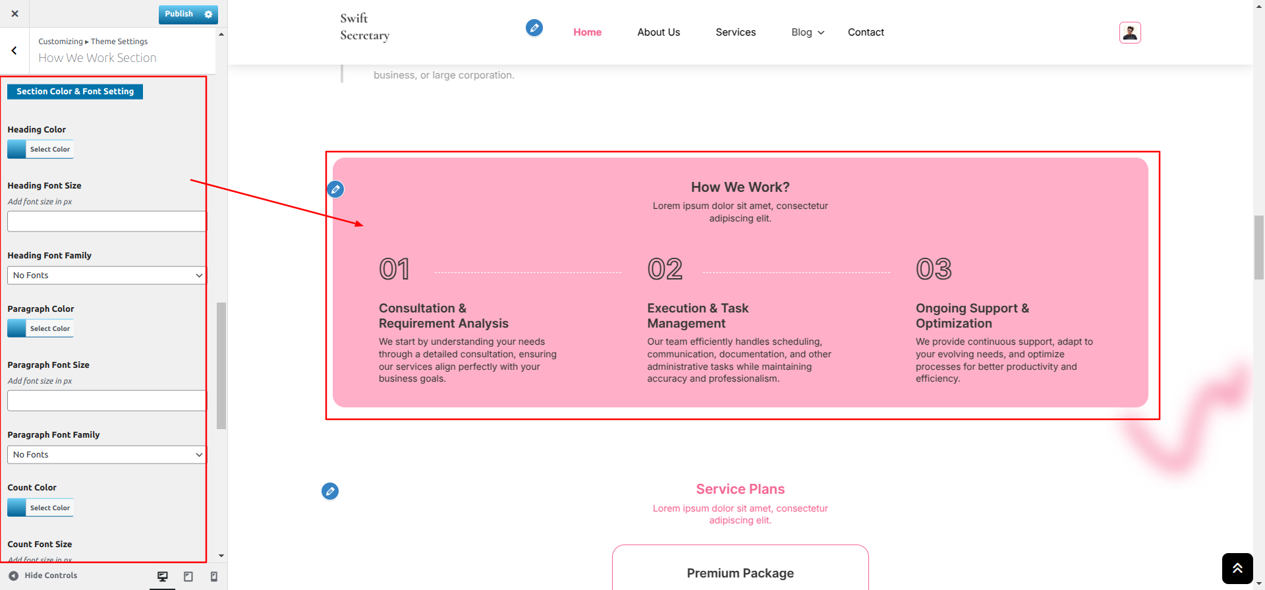Close the Customizer with the X icon
The height and width of the screenshot is (590, 1265).
pyautogui.click(x=14, y=13)
